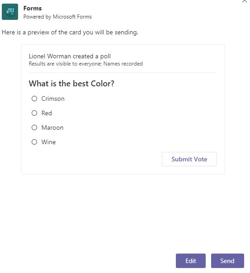Close the Forms preview dialog
This screenshot has width=250, height=273.
[245, 1]
